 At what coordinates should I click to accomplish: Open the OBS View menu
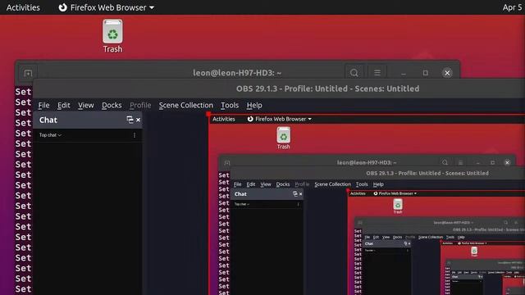(x=86, y=106)
